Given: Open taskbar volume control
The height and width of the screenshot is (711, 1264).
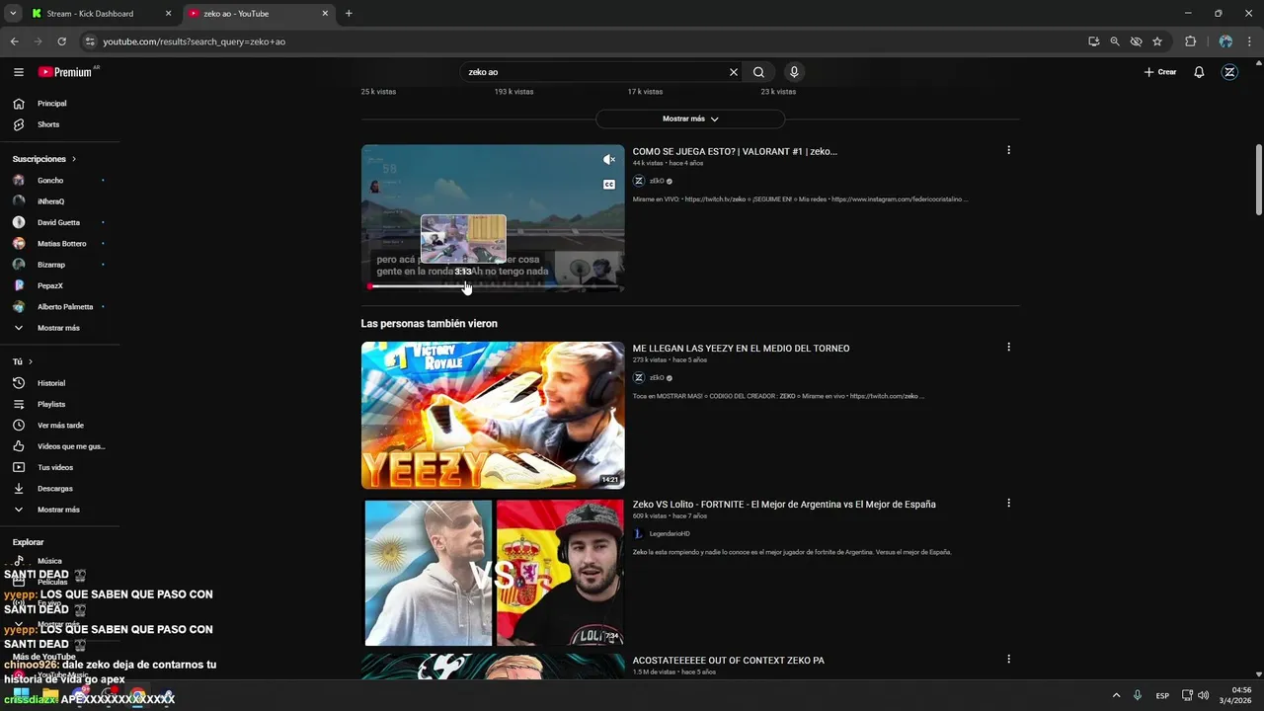Looking at the screenshot, I should coord(1203,695).
